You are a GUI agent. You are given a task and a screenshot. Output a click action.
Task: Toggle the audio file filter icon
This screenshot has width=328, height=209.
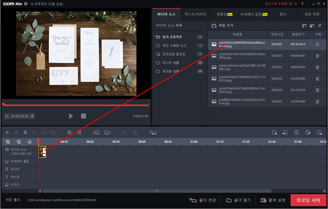[320, 26]
